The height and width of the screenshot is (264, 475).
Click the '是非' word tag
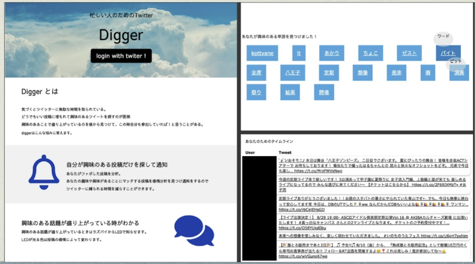point(396,72)
